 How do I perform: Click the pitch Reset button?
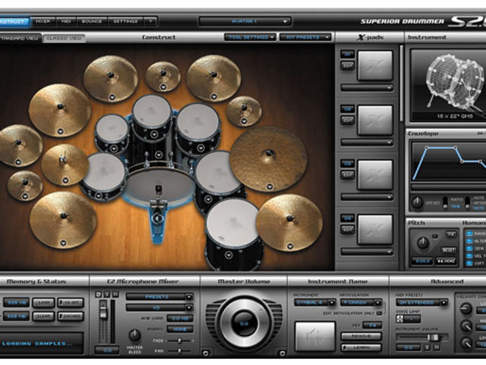coord(449,250)
